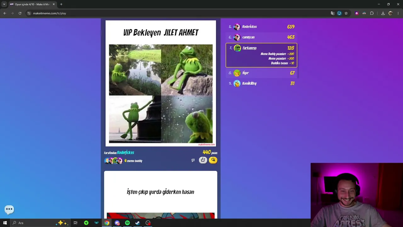The image size is (403, 227).
Task: Open Discord from the taskbar
Action: tap(117, 223)
